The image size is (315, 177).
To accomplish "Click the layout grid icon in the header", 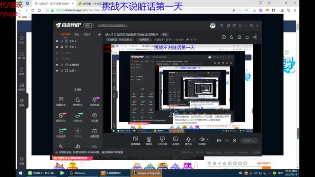I will click(239, 37).
